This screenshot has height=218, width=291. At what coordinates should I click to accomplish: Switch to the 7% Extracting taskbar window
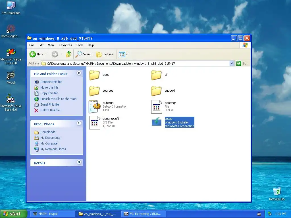point(144,214)
